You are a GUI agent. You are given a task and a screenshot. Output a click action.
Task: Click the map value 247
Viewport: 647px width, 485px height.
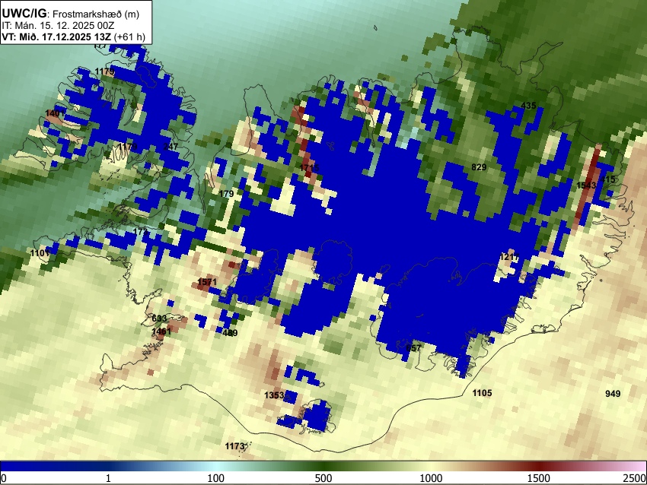point(171,147)
